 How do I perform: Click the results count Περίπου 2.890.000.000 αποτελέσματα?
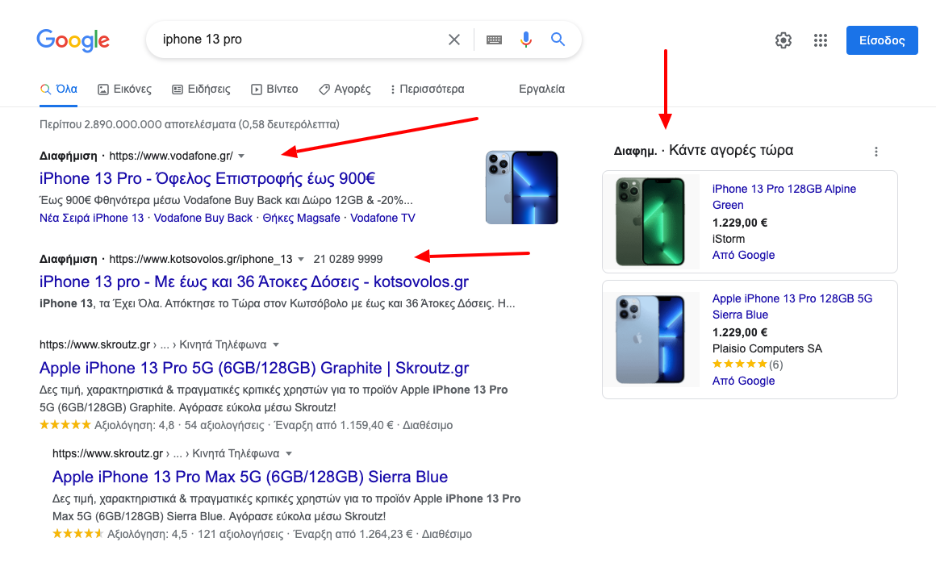(x=190, y=124)
